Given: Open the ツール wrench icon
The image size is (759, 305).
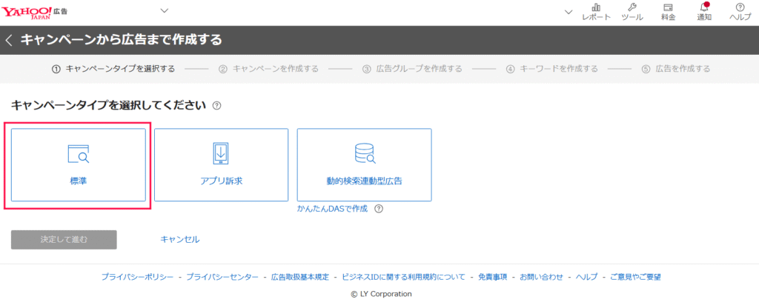Looking at the screenshot, I should pos(632,12).
